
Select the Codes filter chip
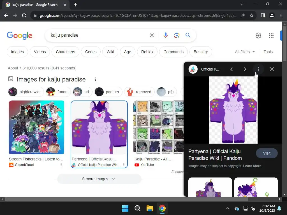click(x=91, y=52)
